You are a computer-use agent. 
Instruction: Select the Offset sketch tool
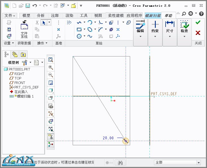(111, 22)
